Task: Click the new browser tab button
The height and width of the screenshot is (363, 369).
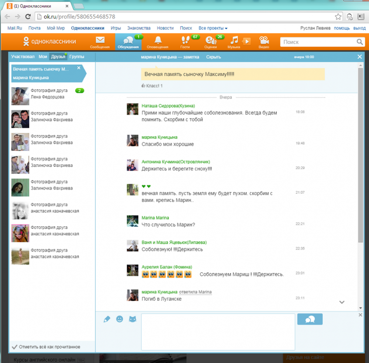Action: [79, 6]
